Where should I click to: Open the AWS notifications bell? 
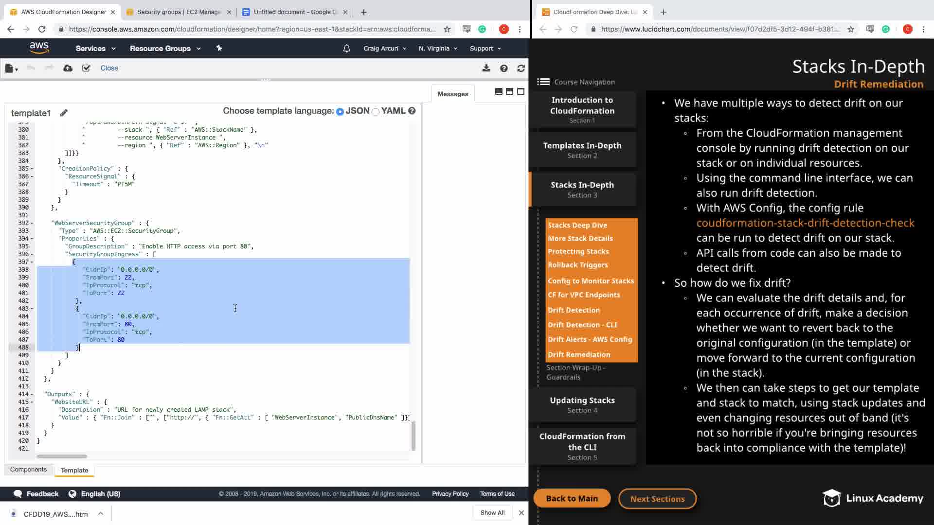(x=346, y=48)
